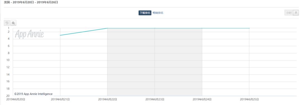Click the ©2019 App Annie Intelligence text
Image resolution: width=301 pixels, height=105 pixels.
[x=33, y=94]
